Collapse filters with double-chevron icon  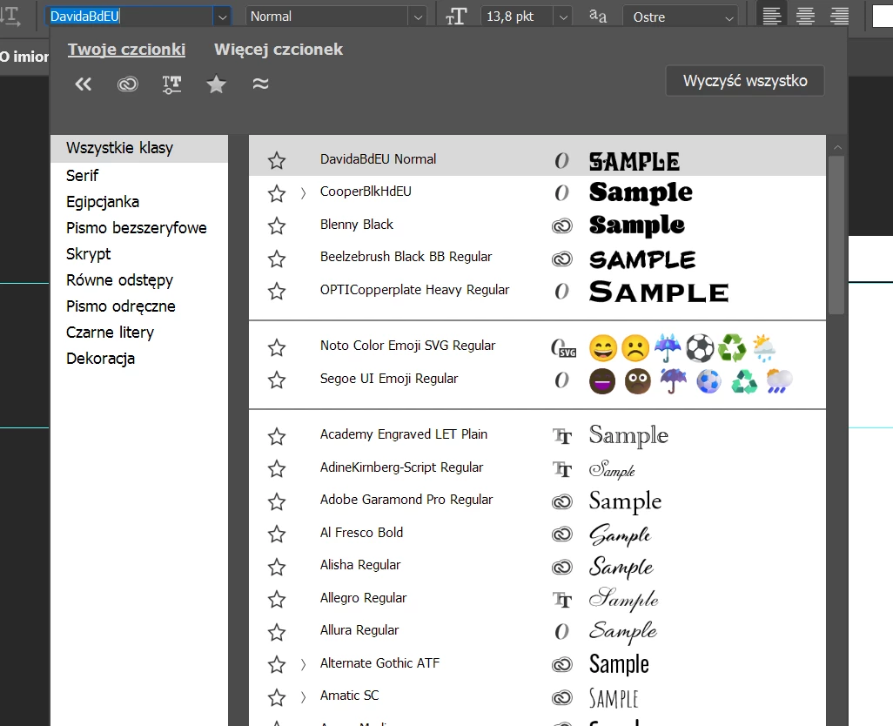(84, 84)
